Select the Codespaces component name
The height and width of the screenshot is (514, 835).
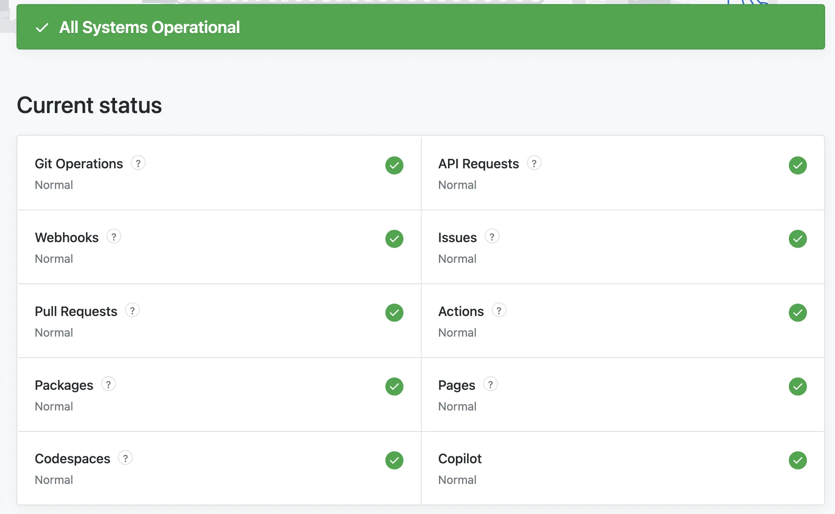click(x=73, y=459)
